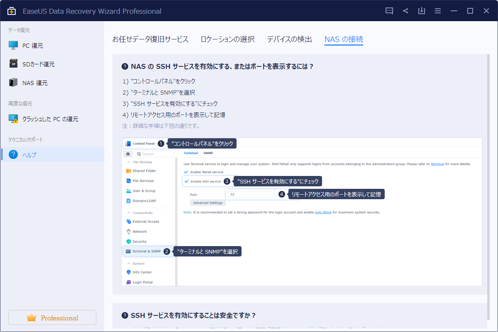The image size is (498, 332).
Task: Click the note 注：詳細な手順は下図の通りです。
Action: click(x=161, y=126)
